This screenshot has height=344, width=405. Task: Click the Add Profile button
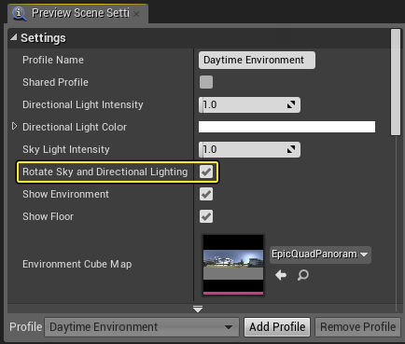[277, 327]
